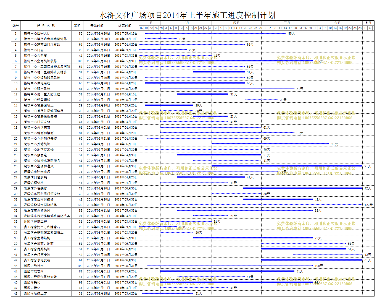Click the Gantt bar for 餐饮中心强弱电

coord(219,155)
